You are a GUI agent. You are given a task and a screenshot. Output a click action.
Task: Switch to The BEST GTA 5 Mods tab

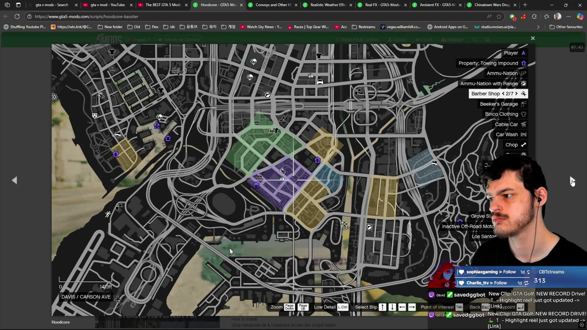(162, 5)
